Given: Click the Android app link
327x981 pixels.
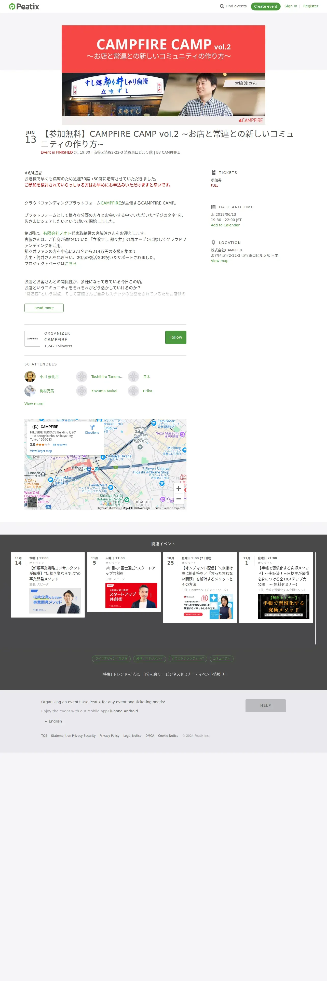Looking at the screenshot, I should point(131,711).
